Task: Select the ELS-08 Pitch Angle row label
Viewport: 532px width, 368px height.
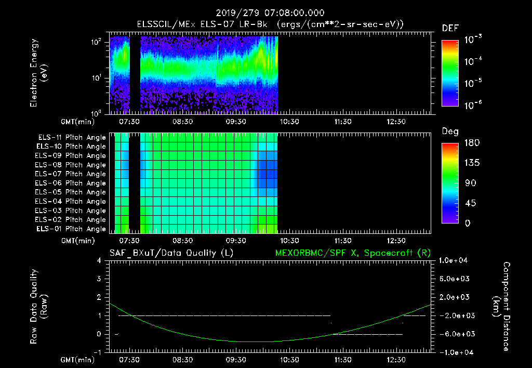Action: [70, 165]
